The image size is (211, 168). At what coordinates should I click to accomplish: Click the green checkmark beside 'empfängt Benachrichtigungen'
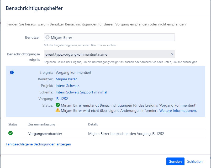[x=58, y=105]
